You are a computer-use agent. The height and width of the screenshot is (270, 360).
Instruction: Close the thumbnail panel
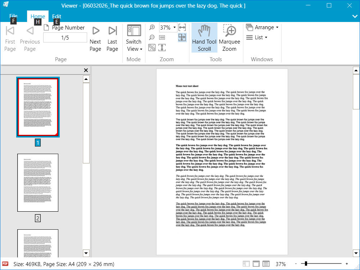pyautogui.click(x=86, y=70)
